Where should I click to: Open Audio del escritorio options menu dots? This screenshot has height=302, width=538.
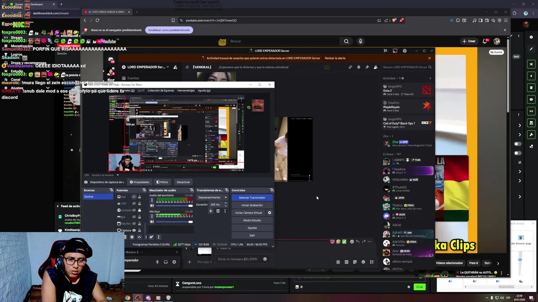(x=152, y=200)
